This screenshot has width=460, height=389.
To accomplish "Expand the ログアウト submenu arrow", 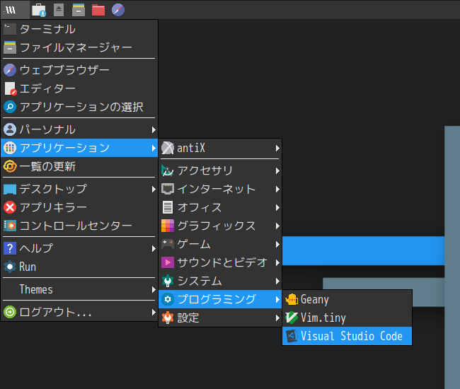I will click(154, 312).
